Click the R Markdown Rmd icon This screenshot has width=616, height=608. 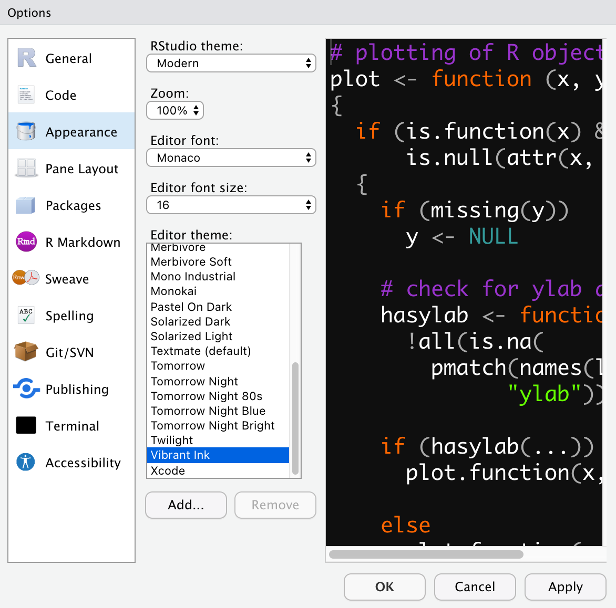[26, 242]
